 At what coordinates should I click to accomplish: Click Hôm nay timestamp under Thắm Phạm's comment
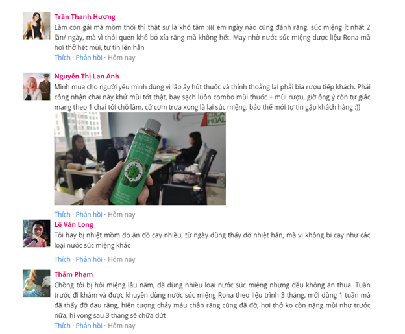(x=121, y=326)
